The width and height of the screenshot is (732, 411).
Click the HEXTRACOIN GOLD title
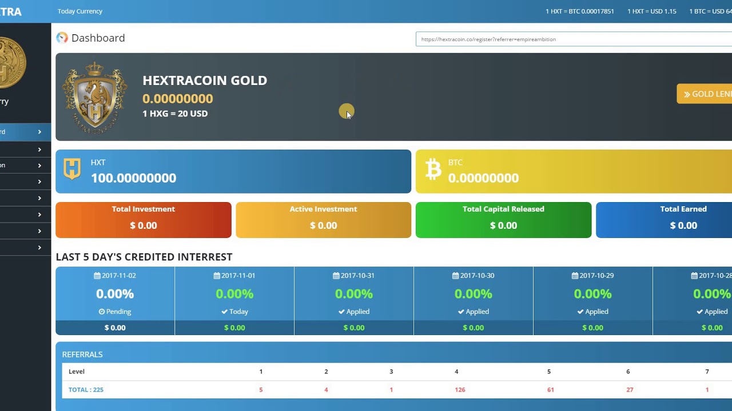pyautogui.click(x=205, y=80)
